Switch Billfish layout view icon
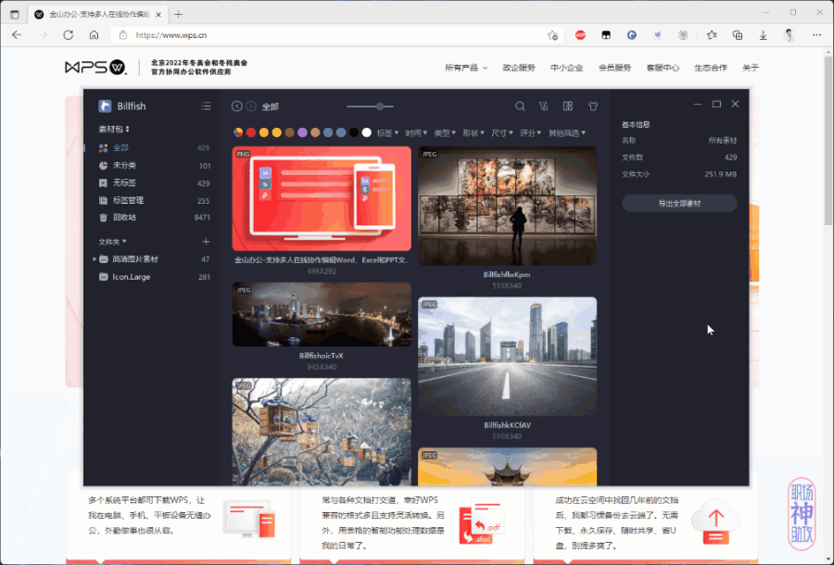The image size is (834, 565). click(568, 107)
